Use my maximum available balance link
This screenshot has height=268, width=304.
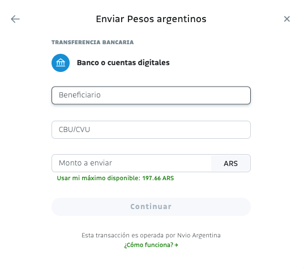point(115,178)
